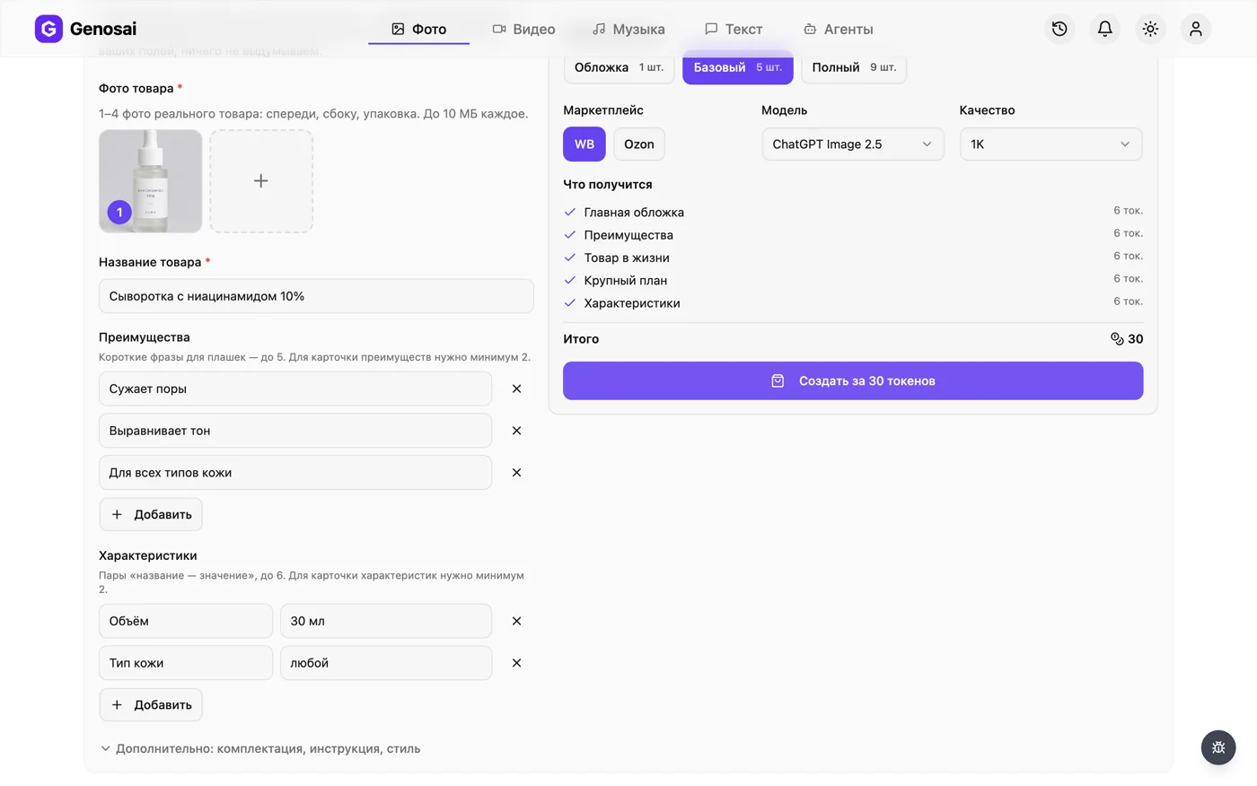The image size is (1257, 786).
Task: Click the Genosai logo icon
Action: coord(48,29)
